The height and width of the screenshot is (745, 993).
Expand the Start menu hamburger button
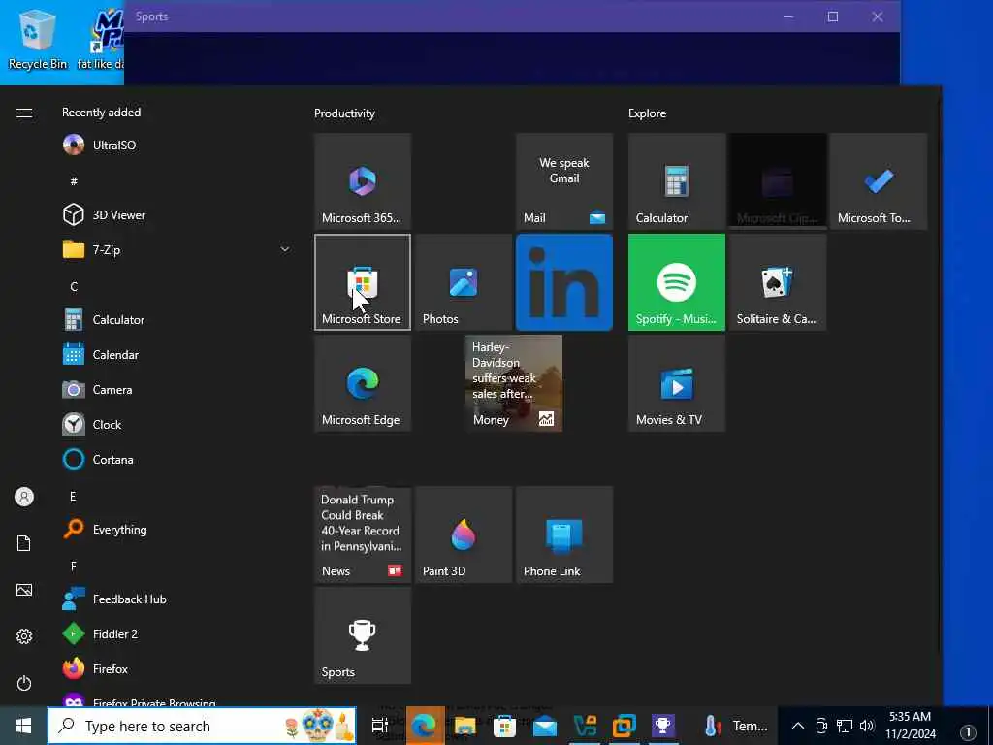tap(24, 113)
